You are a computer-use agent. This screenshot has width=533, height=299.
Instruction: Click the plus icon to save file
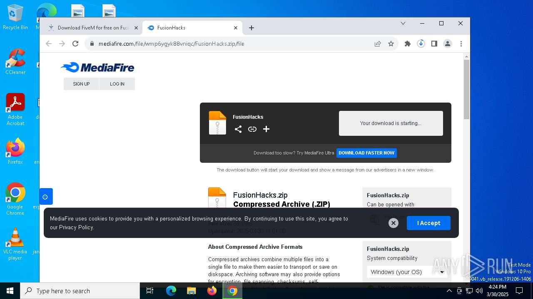pyautogui.click(x=266, y=129)
